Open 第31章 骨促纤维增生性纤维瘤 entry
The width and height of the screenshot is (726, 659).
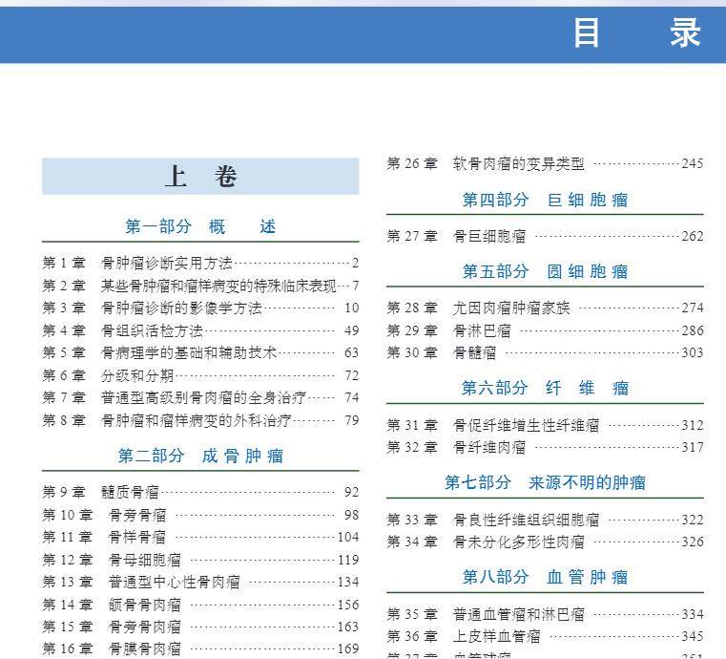(x=545, y=425)
